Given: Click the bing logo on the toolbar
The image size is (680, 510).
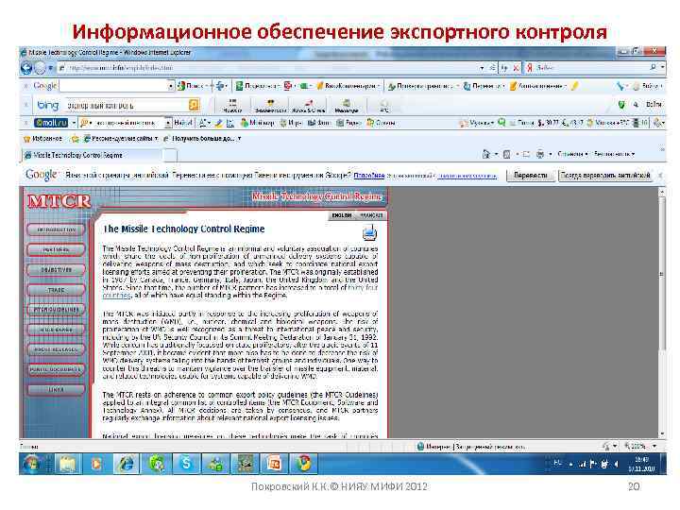Looking at the screenshot, I should 47,105.
